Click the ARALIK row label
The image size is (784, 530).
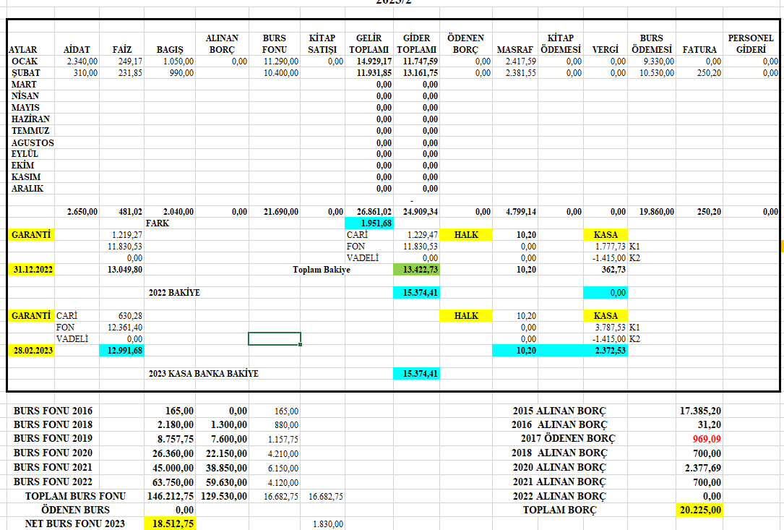27,189
